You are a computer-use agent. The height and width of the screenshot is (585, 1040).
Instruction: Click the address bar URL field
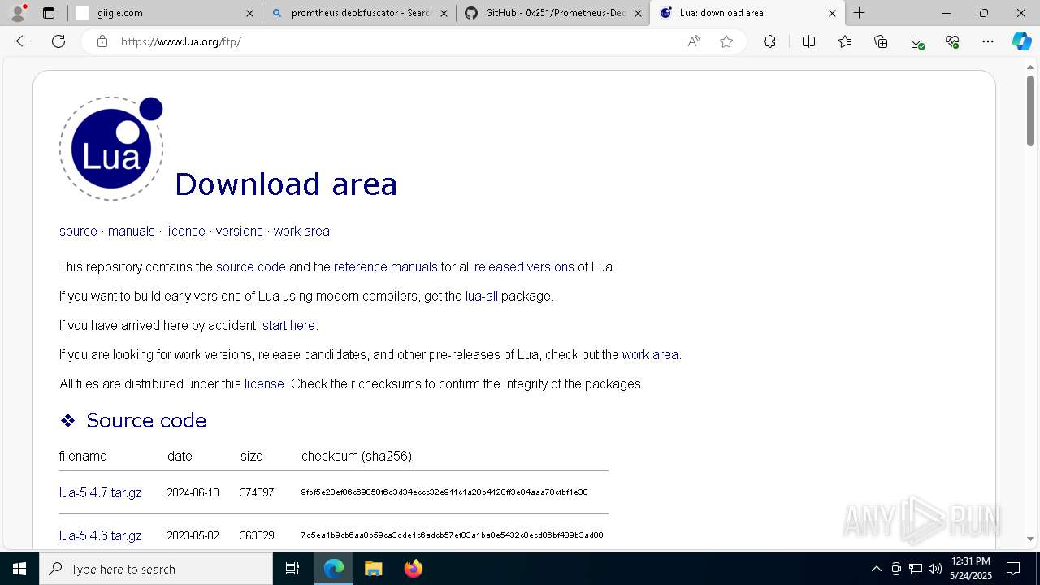point(398,41)
